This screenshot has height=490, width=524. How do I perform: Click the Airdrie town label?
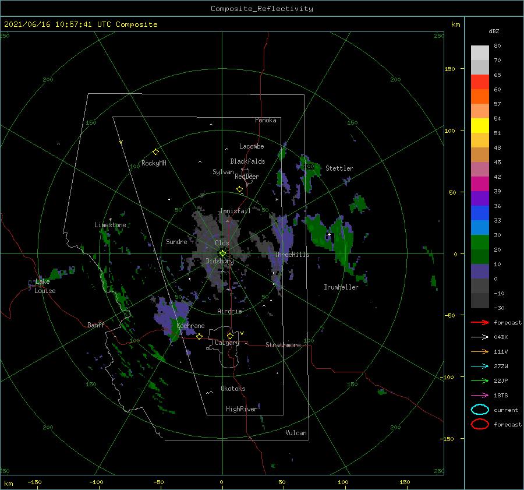click(x=229, y=311)
